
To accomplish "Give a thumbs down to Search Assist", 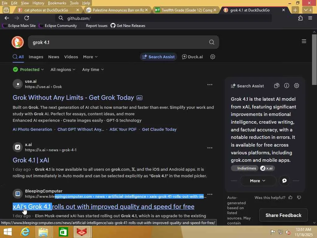I will tap(299, 197).
